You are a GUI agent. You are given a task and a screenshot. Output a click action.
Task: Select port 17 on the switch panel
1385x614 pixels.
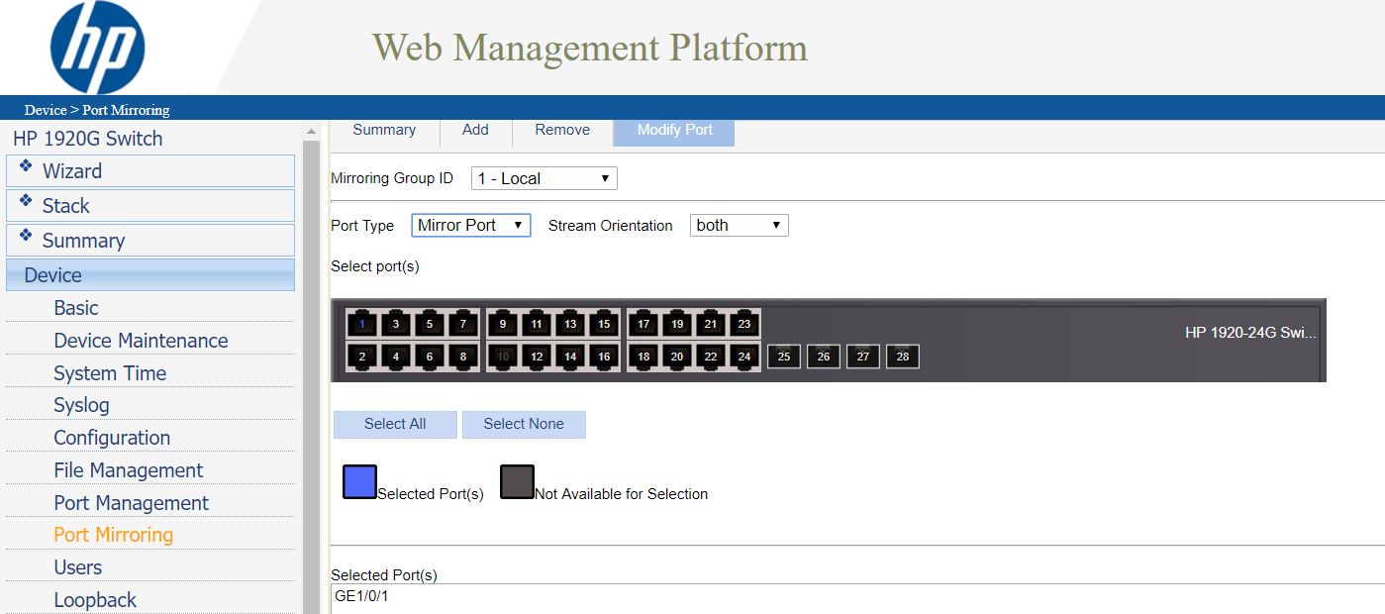pyautogui.click(x=643, y=324)
